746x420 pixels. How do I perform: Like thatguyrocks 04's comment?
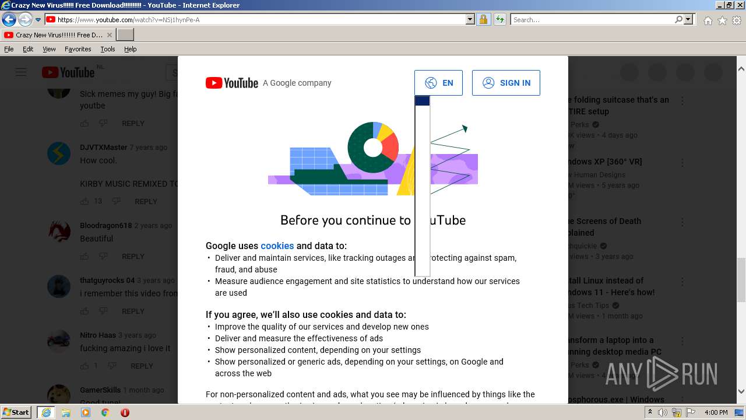point(85,311)
